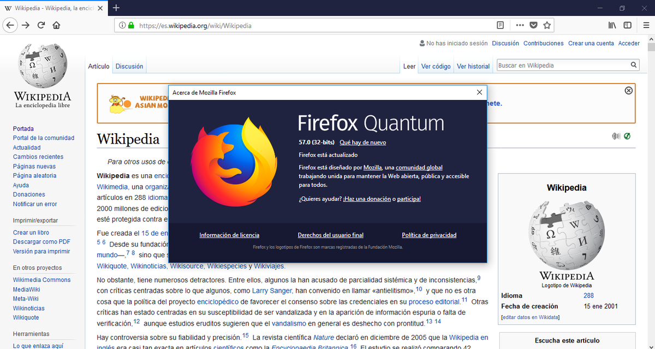Click ¡Haz una donación link
Screen dimensions: 655x349
click(x=367, y=199)
